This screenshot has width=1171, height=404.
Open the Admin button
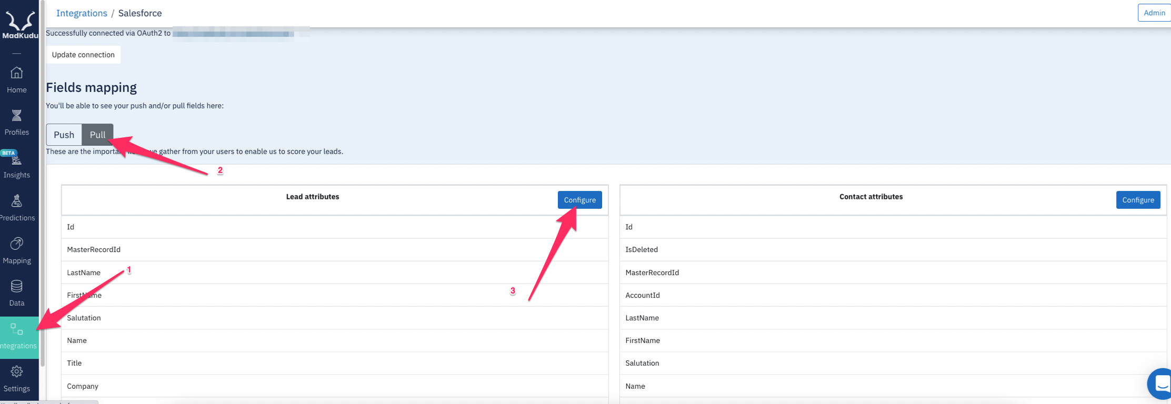1154,13
